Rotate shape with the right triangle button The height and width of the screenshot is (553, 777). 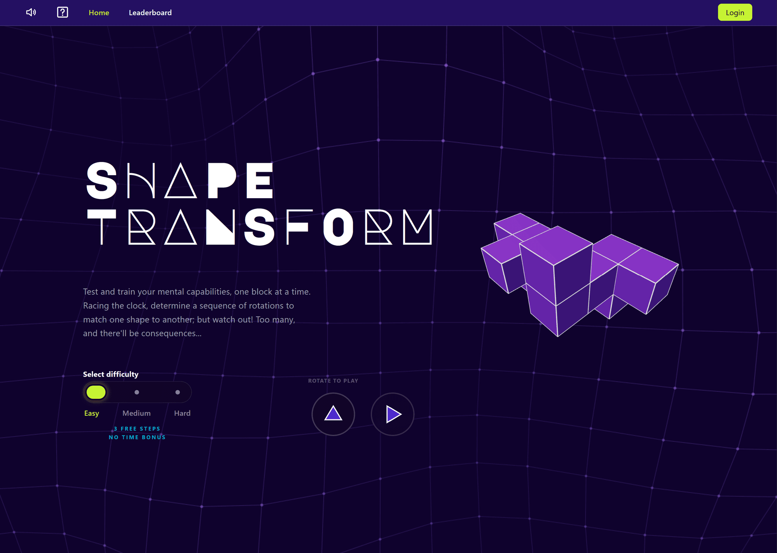pos(393,414)
